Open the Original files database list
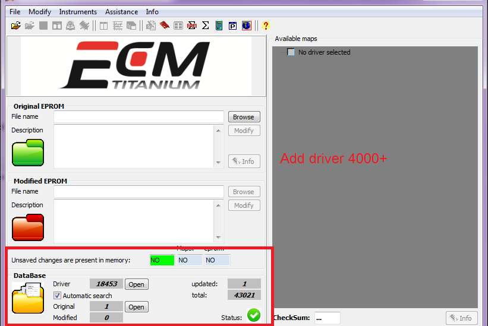The image size is (488, 326). [x=137, y=307]
